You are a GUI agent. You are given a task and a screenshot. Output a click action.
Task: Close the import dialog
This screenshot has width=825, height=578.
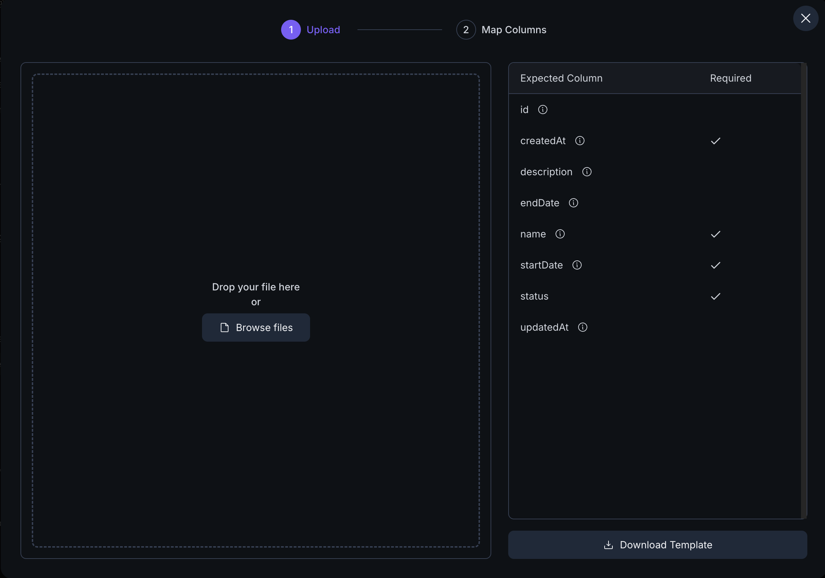point(806,18)
